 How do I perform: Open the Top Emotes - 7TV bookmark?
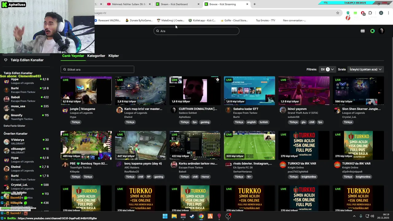click(266, 21)
